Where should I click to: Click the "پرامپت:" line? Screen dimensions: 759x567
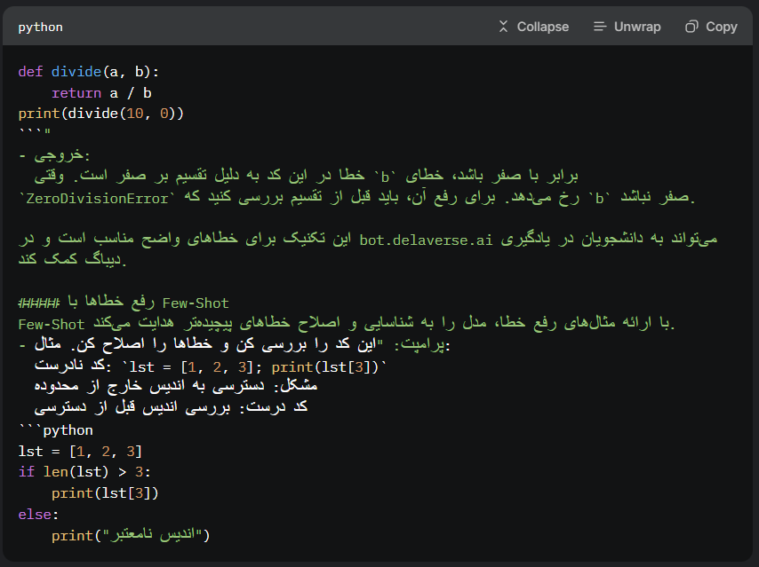pyautogui.click(x=235, y=345)
